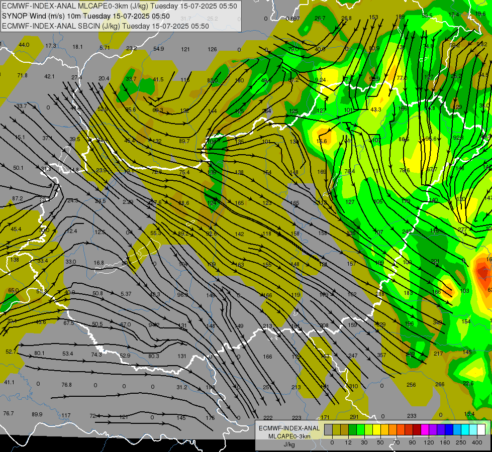Click the map value 9.24

coord(320,80)
